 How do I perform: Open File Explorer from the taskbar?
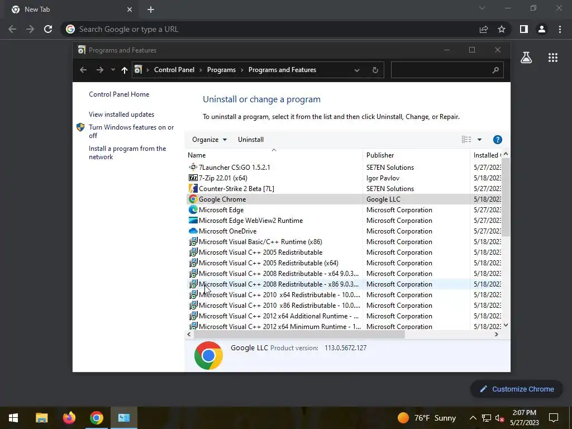coord(41,418)
